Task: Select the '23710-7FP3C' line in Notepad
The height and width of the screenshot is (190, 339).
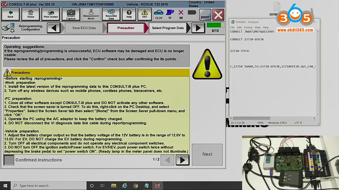Action: pyautogui.click(x=240, y=51)
